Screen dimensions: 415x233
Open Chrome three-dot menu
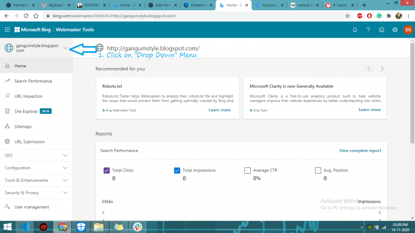tap(409, 16)
